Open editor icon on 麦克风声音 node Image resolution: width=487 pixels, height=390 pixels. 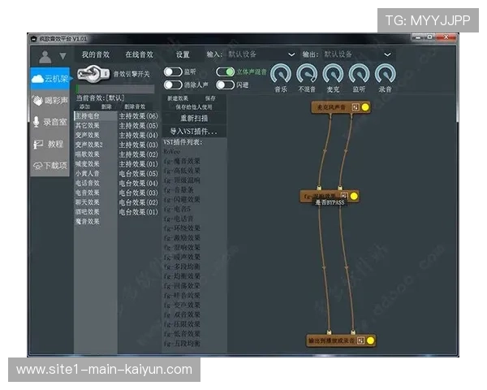pos(356,107)
